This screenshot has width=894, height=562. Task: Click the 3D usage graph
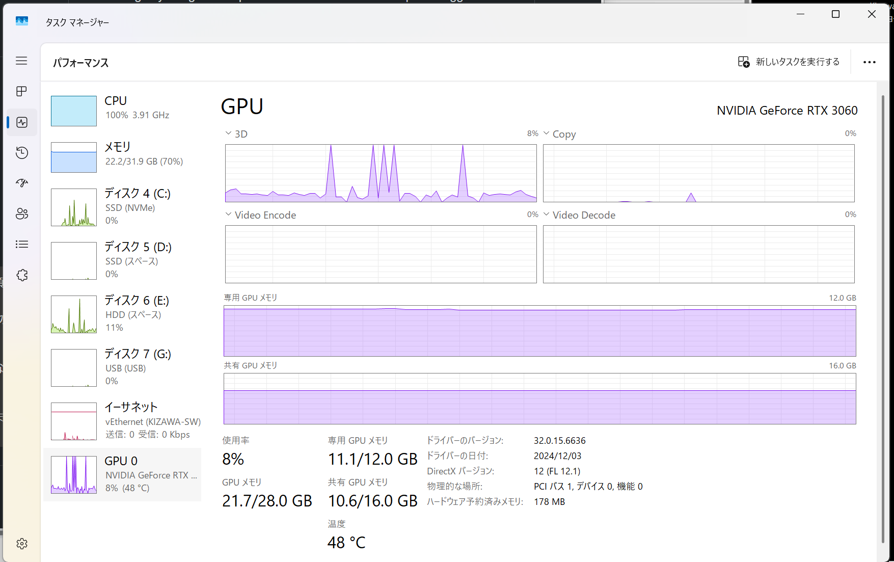[381, 173]
